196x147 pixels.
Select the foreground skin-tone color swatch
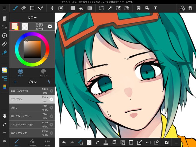pos(15,26)
